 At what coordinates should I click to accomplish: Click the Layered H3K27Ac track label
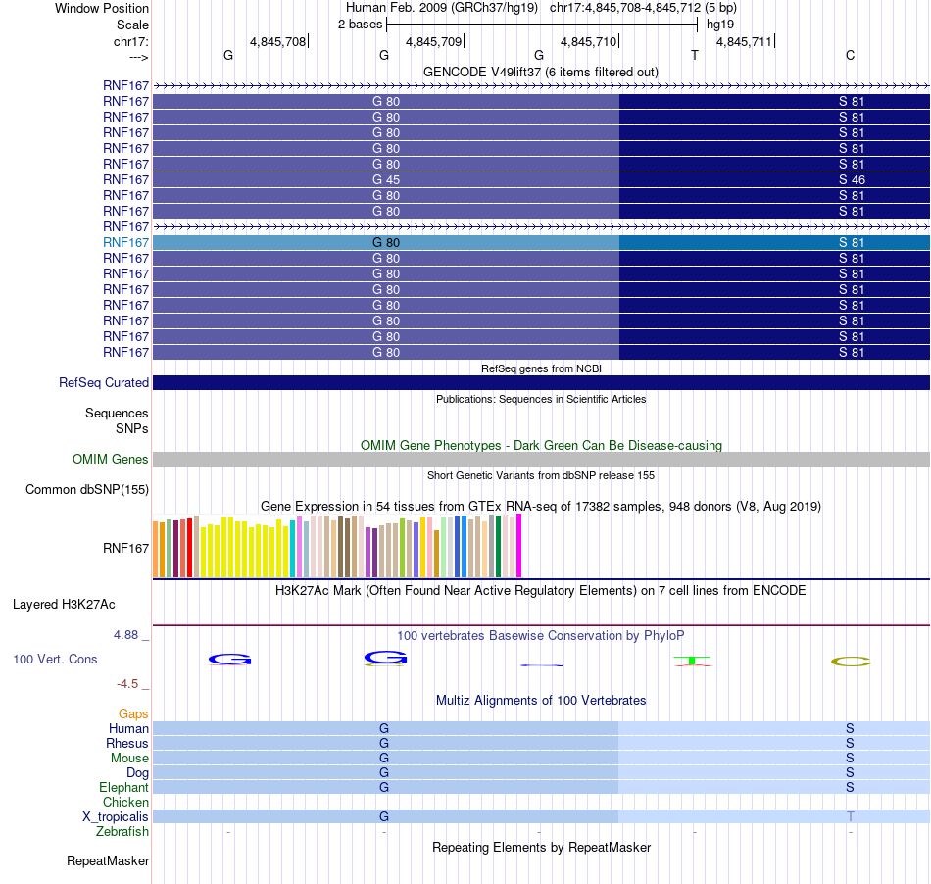tap(64, 605)
